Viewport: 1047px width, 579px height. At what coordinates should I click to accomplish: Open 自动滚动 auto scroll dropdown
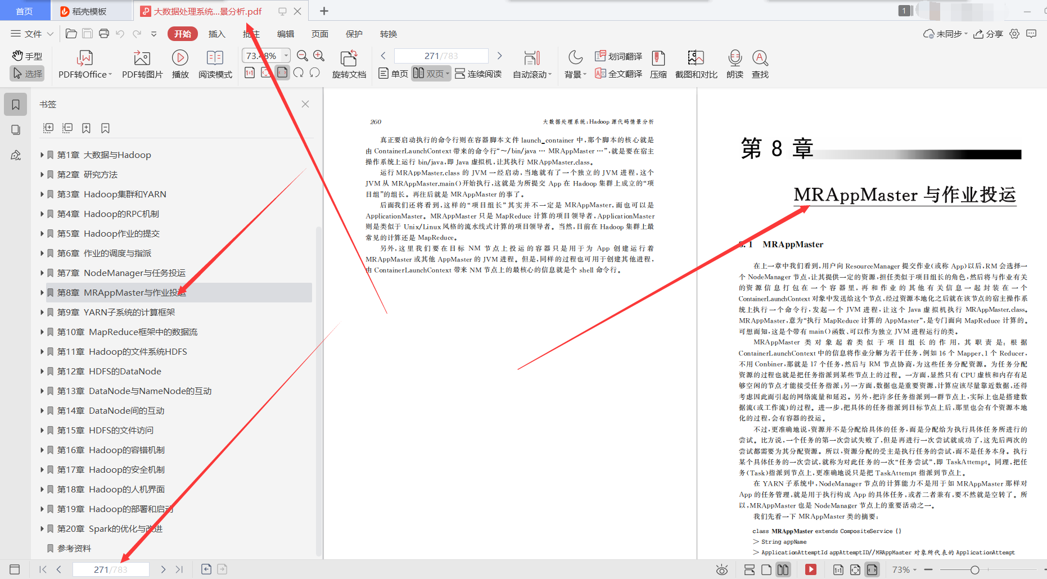(x=532, y=65)
